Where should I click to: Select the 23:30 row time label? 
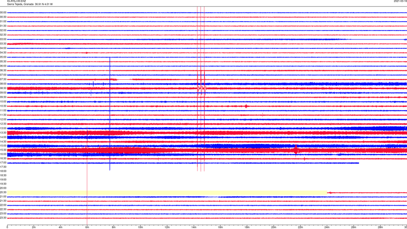point(3,218)
